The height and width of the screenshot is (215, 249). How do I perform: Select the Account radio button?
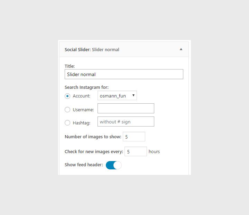pos(67,96)
